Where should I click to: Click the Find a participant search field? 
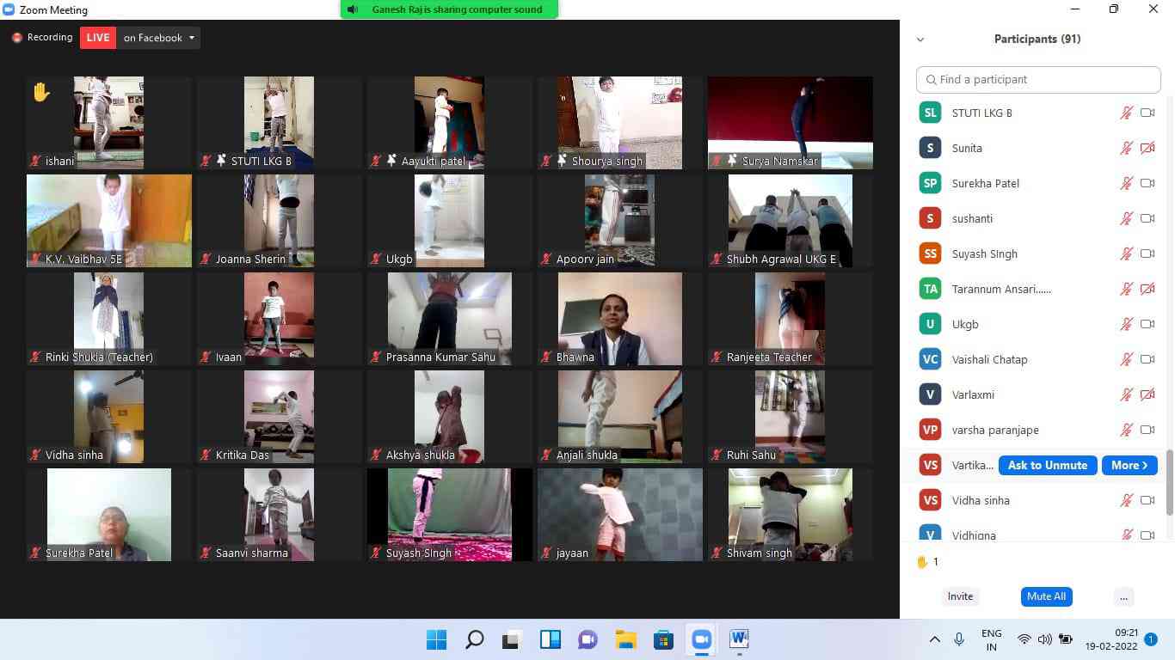coord(1038,80)
